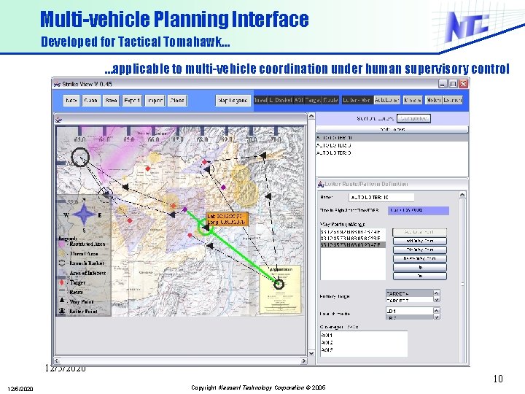
Task: Select the Target mode tab
Action: pyautogui.click(x=313, y=100)
